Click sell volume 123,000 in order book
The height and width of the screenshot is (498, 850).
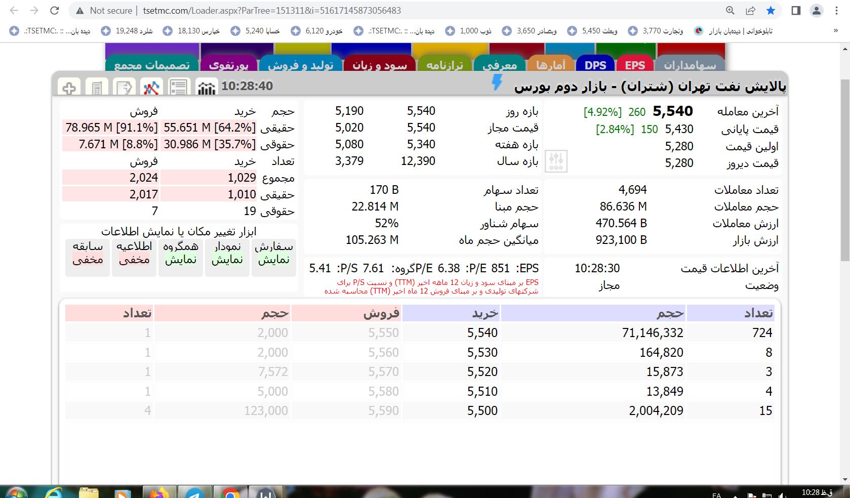pyautogui.click(x=266, y=410)
